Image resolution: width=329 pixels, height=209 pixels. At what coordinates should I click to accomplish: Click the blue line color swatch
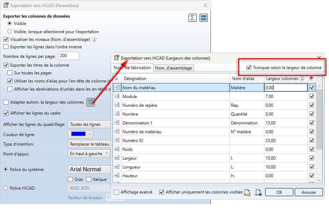[x=78, y=134]
